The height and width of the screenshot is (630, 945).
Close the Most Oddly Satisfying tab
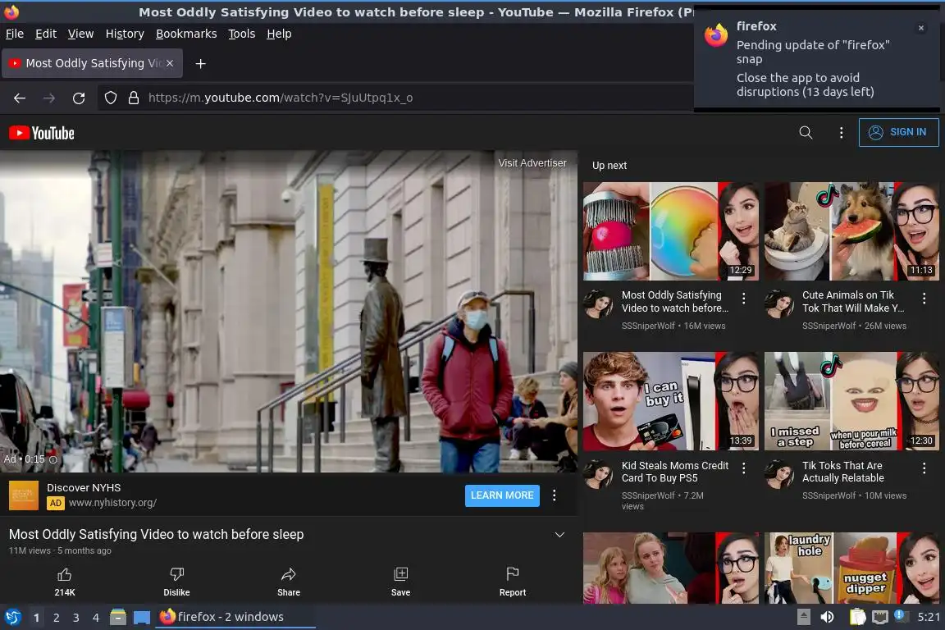tap(170, 62)
